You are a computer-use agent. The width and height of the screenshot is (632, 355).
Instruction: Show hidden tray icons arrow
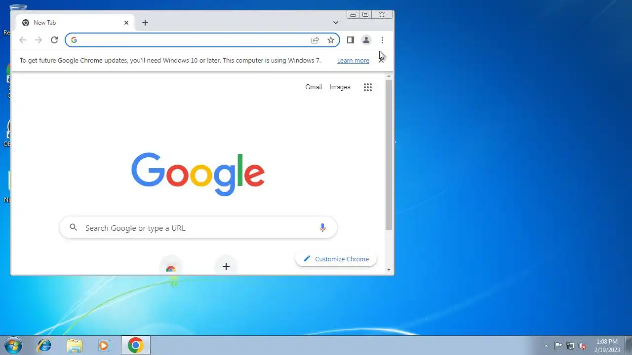click(546, 346)
